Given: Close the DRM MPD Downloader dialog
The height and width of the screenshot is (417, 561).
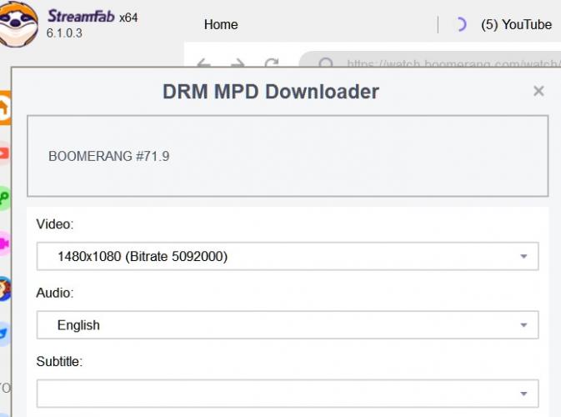Looking at the screenshot, I should [x=538, y=91].
